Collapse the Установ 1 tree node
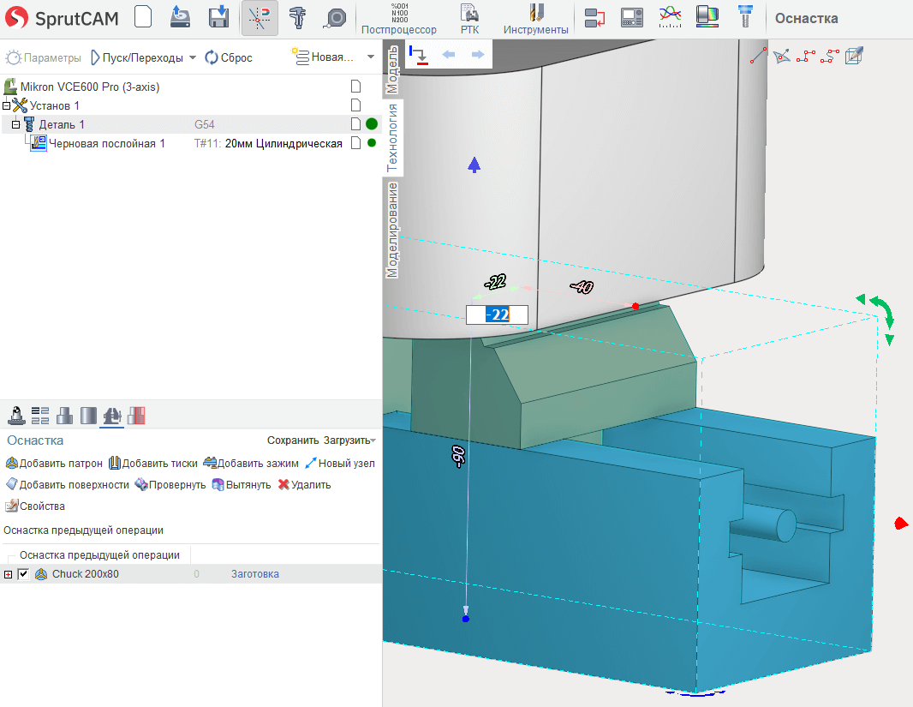The height and width of the screenshot is (707, 913). click(6, 105)
